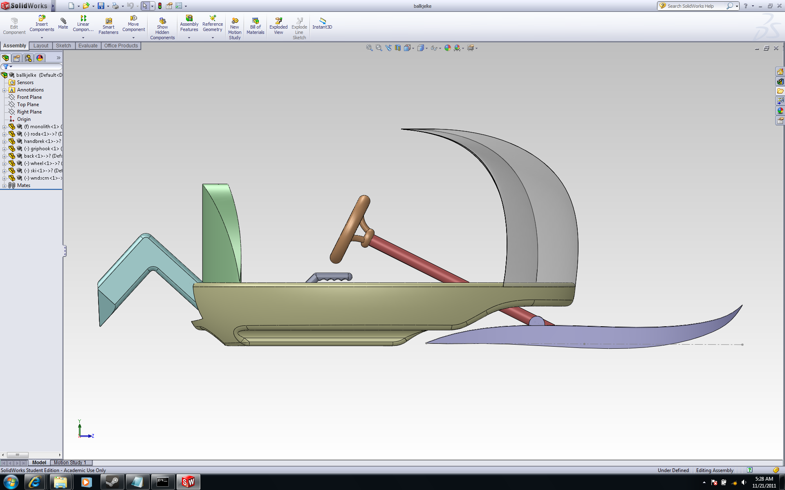The image size is (785, 490).
Task: Open the Design Library pane
Action: point(780,82)
